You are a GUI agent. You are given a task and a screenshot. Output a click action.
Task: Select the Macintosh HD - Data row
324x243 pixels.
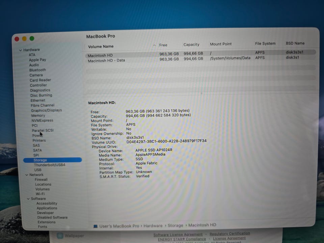[200, 59]
